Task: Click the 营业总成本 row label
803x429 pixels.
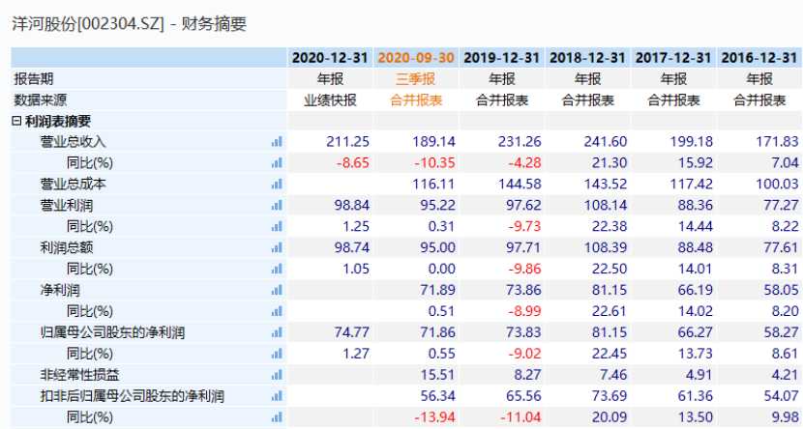Action: click(x=74, y=185)
